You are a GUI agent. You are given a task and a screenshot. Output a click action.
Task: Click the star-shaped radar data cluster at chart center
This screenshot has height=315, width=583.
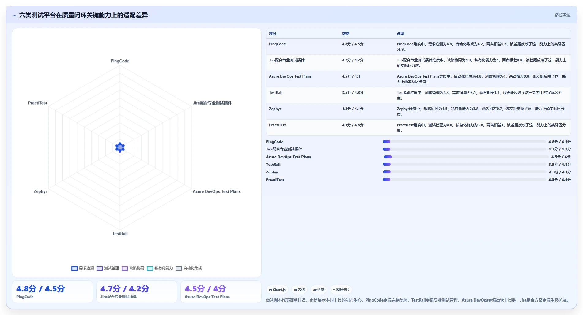(x=120, y=147)
